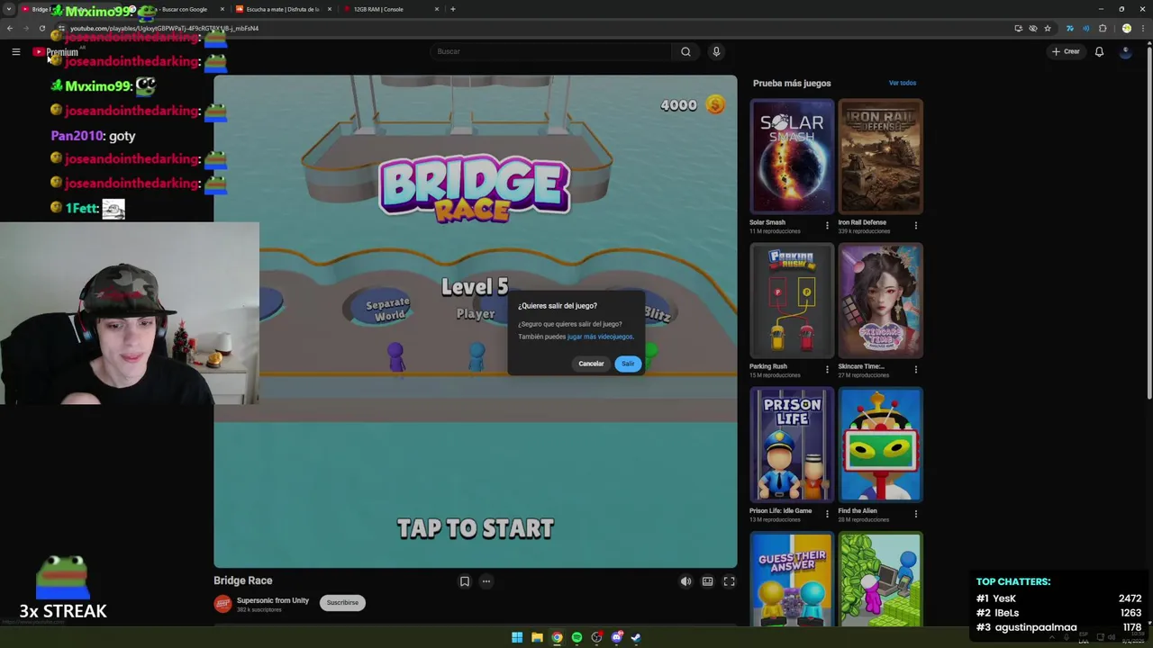
Task: Switch the game to fullscreen
Action: pos(729,581)
